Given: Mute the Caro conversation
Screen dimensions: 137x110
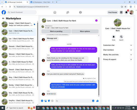Looking at the screenshot, I should (113, 37).
